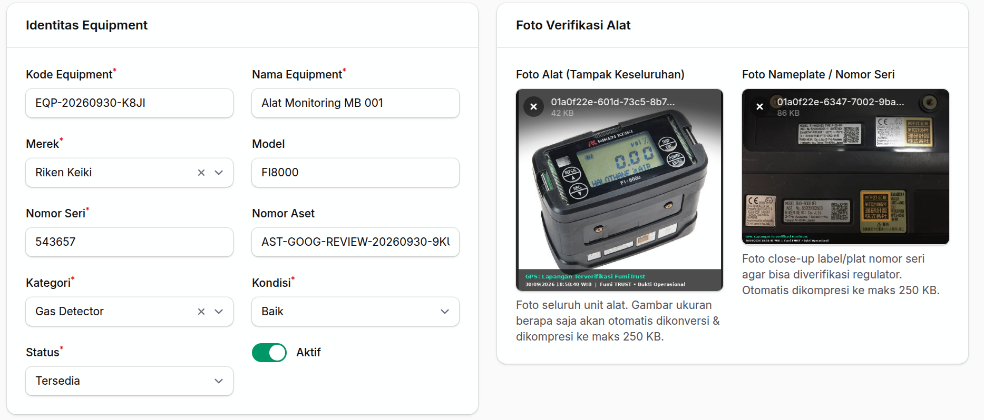
Task: Edit the Nomor Aset field
Action: (355, 242)
